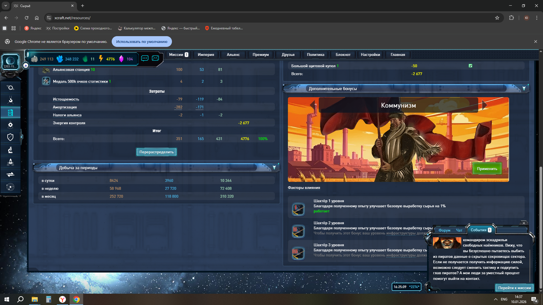Open the shield defense sidebar icon
This screenshot has width=543, height=305.
point(10,137)
